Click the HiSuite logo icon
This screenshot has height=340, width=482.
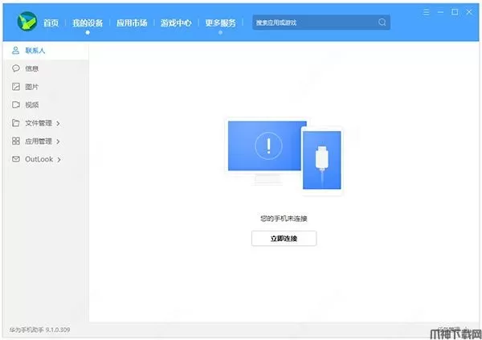pos(27,21)
